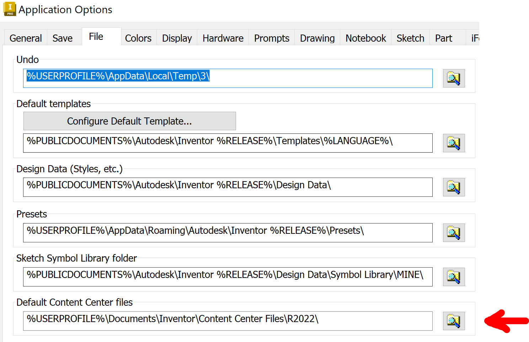
Task: Browse for the Undo folder location
Action: coord(454,78)
